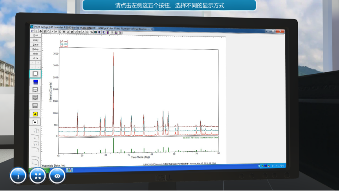The image size is (339, 191).
Task: Click the <1:1> scale button
Action: tap(35, 58)
